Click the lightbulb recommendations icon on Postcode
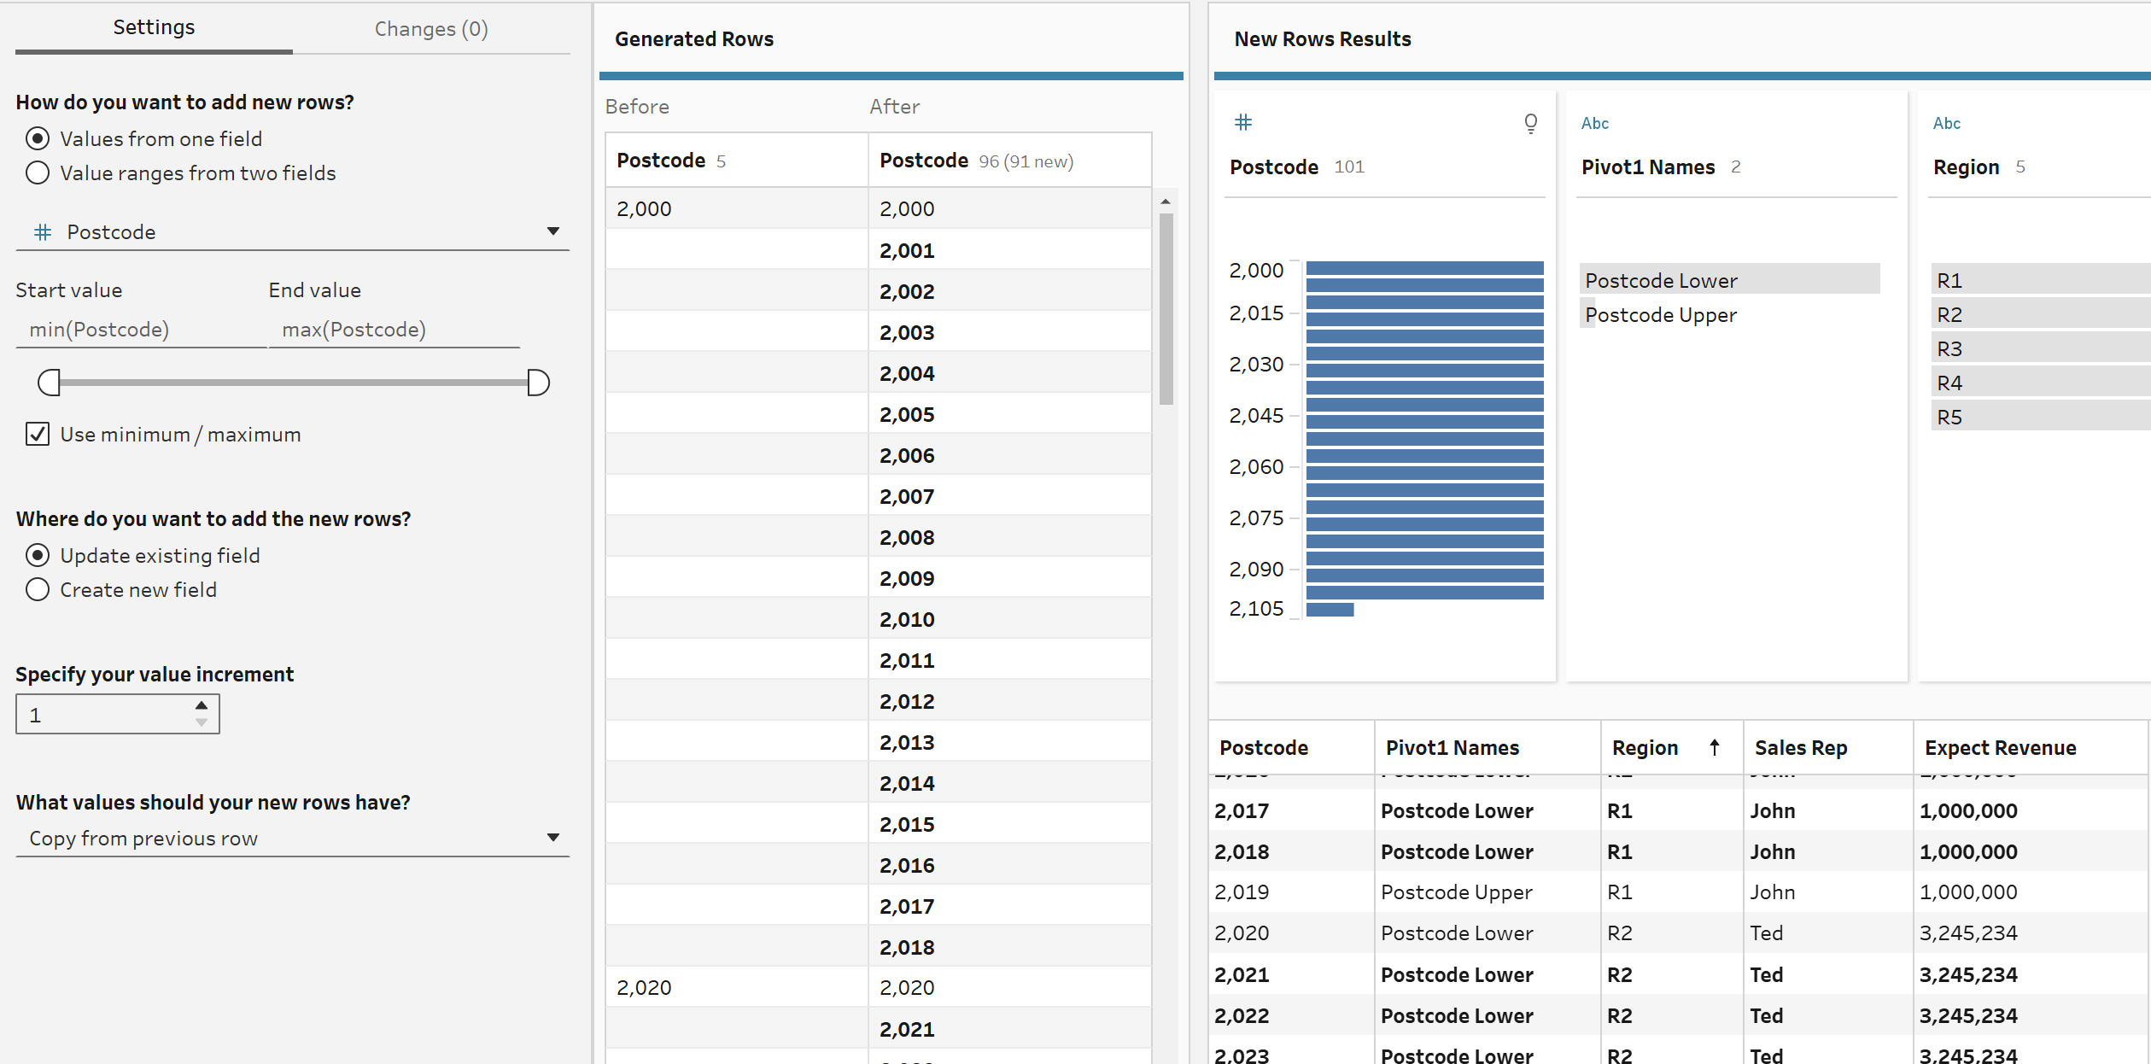This screenshot has width=2151, height=1064. (x=1530, y=124)
